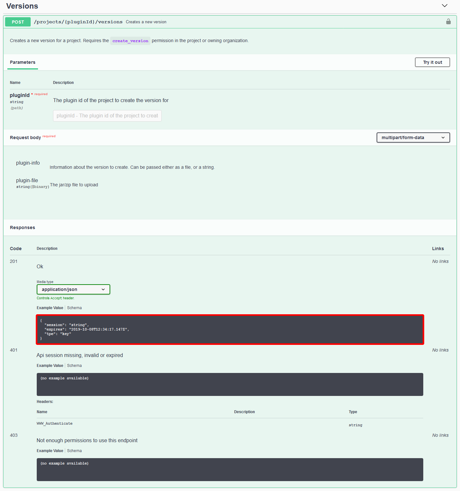Image resolution: width=460 pixels, height=491 pixels.
Task: Select the Parameters tab
Action: click(22, 62)
